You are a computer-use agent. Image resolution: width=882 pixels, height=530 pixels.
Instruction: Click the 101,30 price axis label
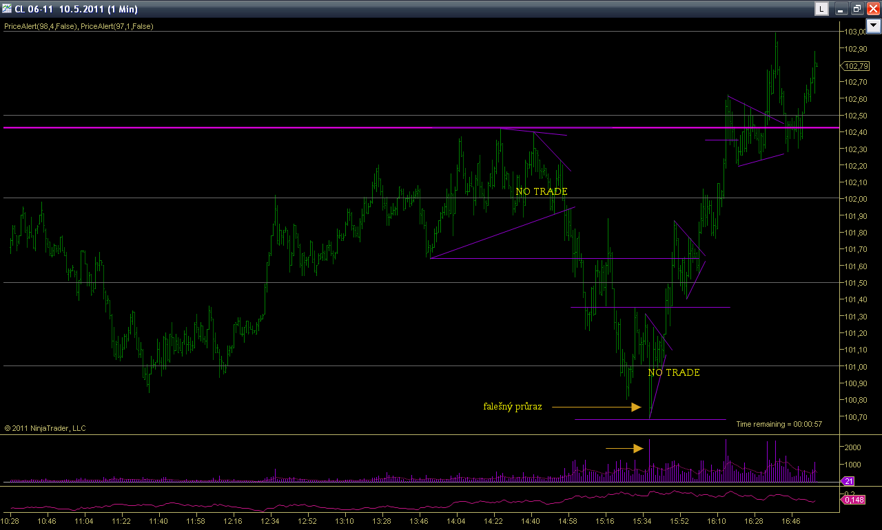click(x=856, y=316)
